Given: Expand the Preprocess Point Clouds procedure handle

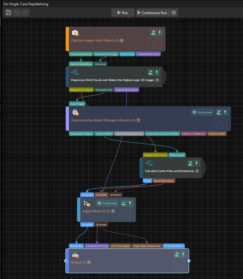Looking at the screenshot, I should tap(164, 77).
